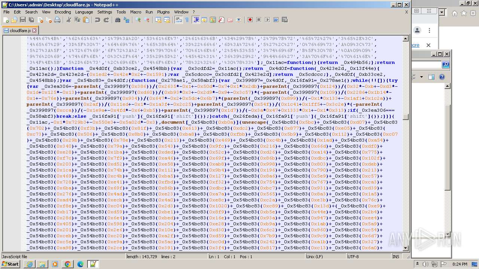Click the editor vertical scrollbar up arrow
The image size is (479, 269).
[x=405, y=38]
